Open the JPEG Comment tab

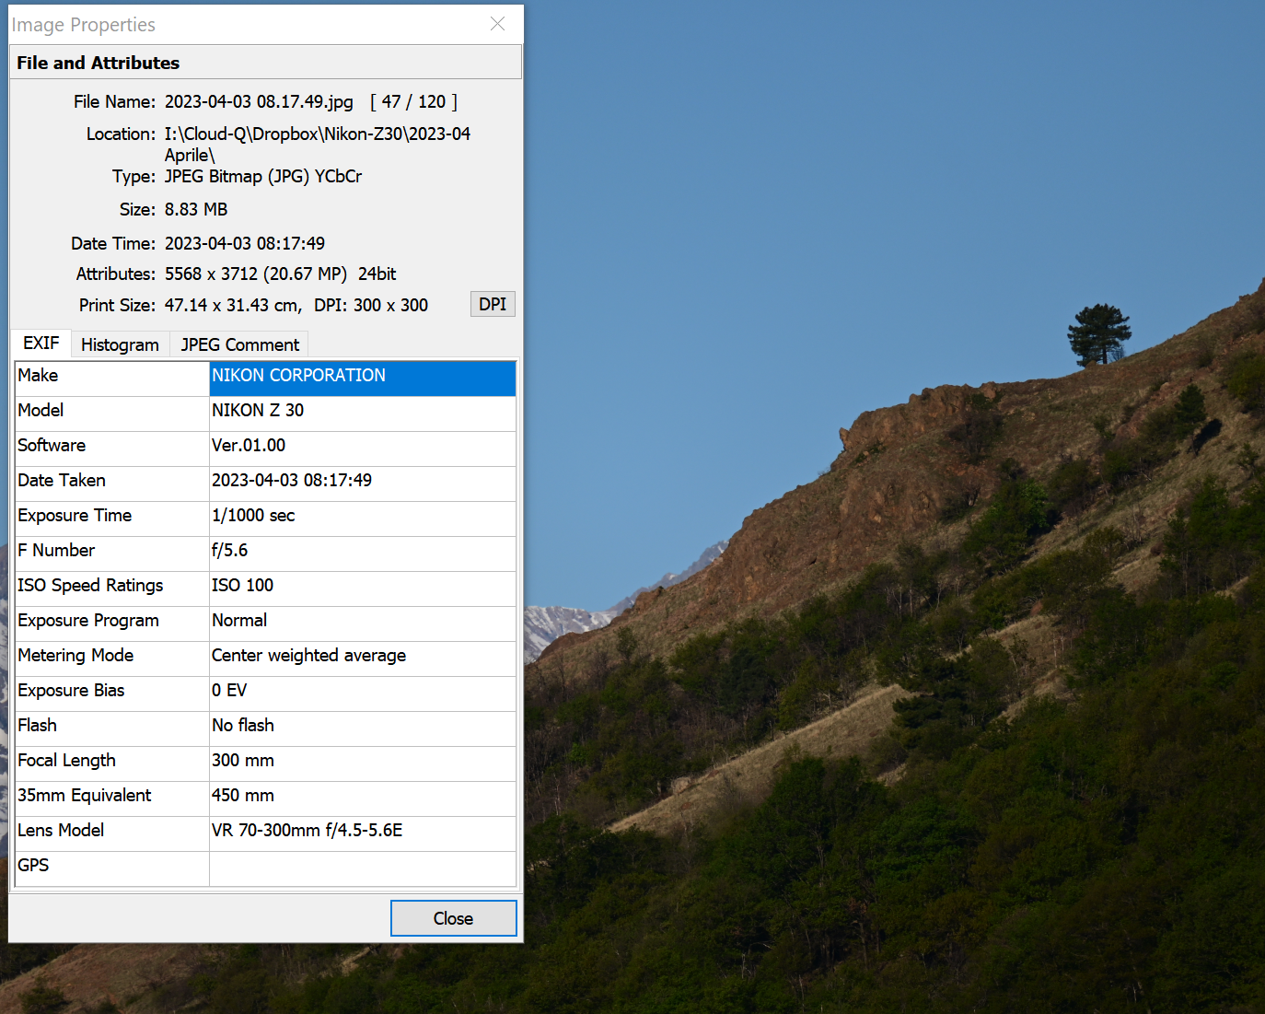[239, 344]
